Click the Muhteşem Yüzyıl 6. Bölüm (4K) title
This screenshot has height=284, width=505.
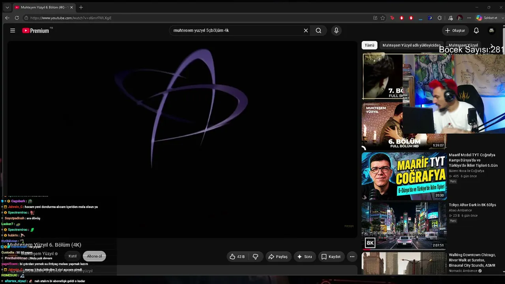[x=44, y=245]
